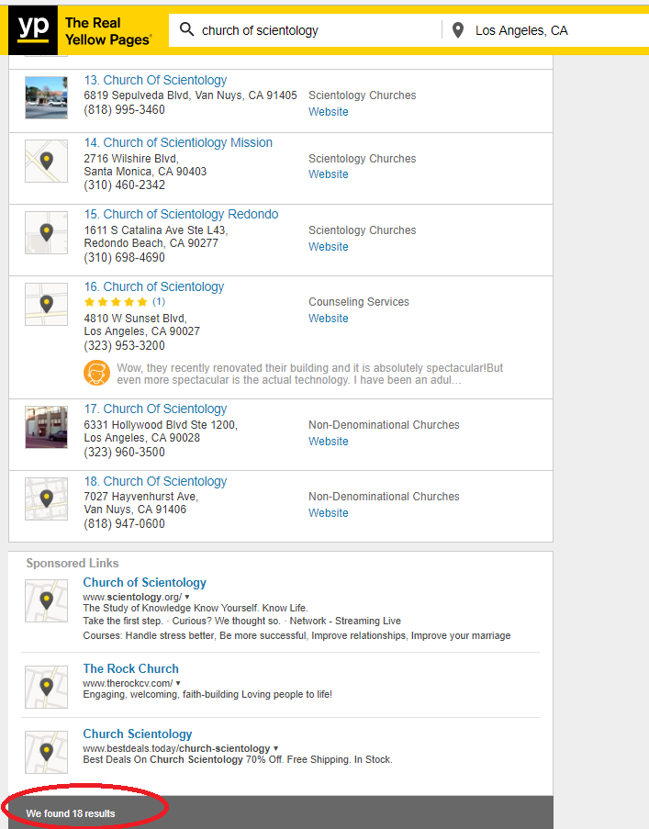Screen dimensions: 649x829
Task: Click the location pin icon beside Los Angeles
Action: click(458, 30)
